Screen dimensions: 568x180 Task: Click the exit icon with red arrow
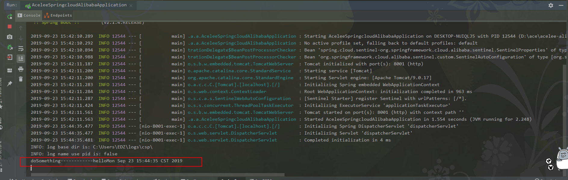coord(10,57)
